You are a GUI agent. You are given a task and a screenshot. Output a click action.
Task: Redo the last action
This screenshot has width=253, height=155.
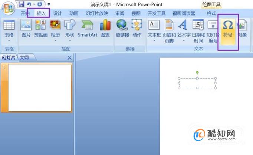[x=40, y=4]
